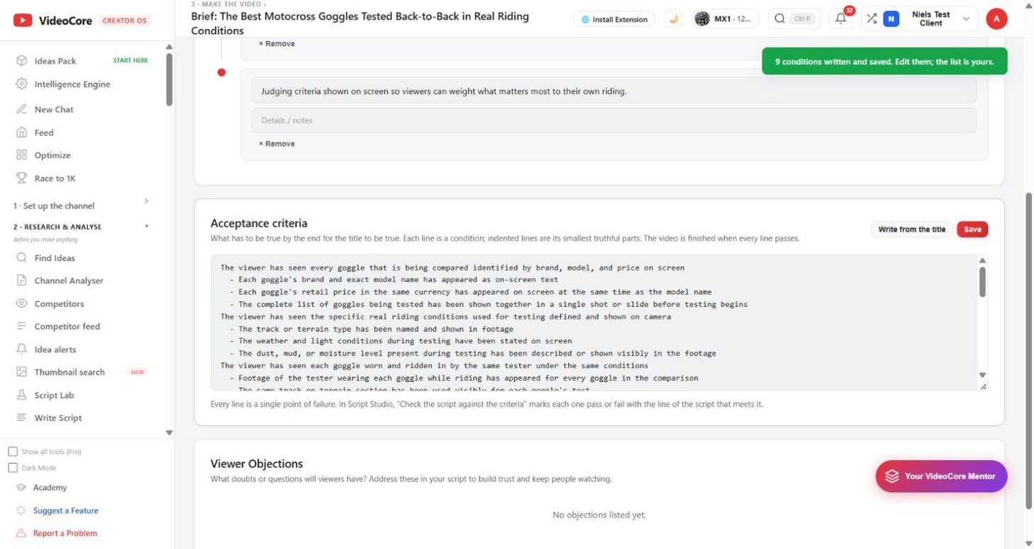1034x549 pixels.
Task: Open Your VideoCore Mentor button
Action: [x=941, y=477]
